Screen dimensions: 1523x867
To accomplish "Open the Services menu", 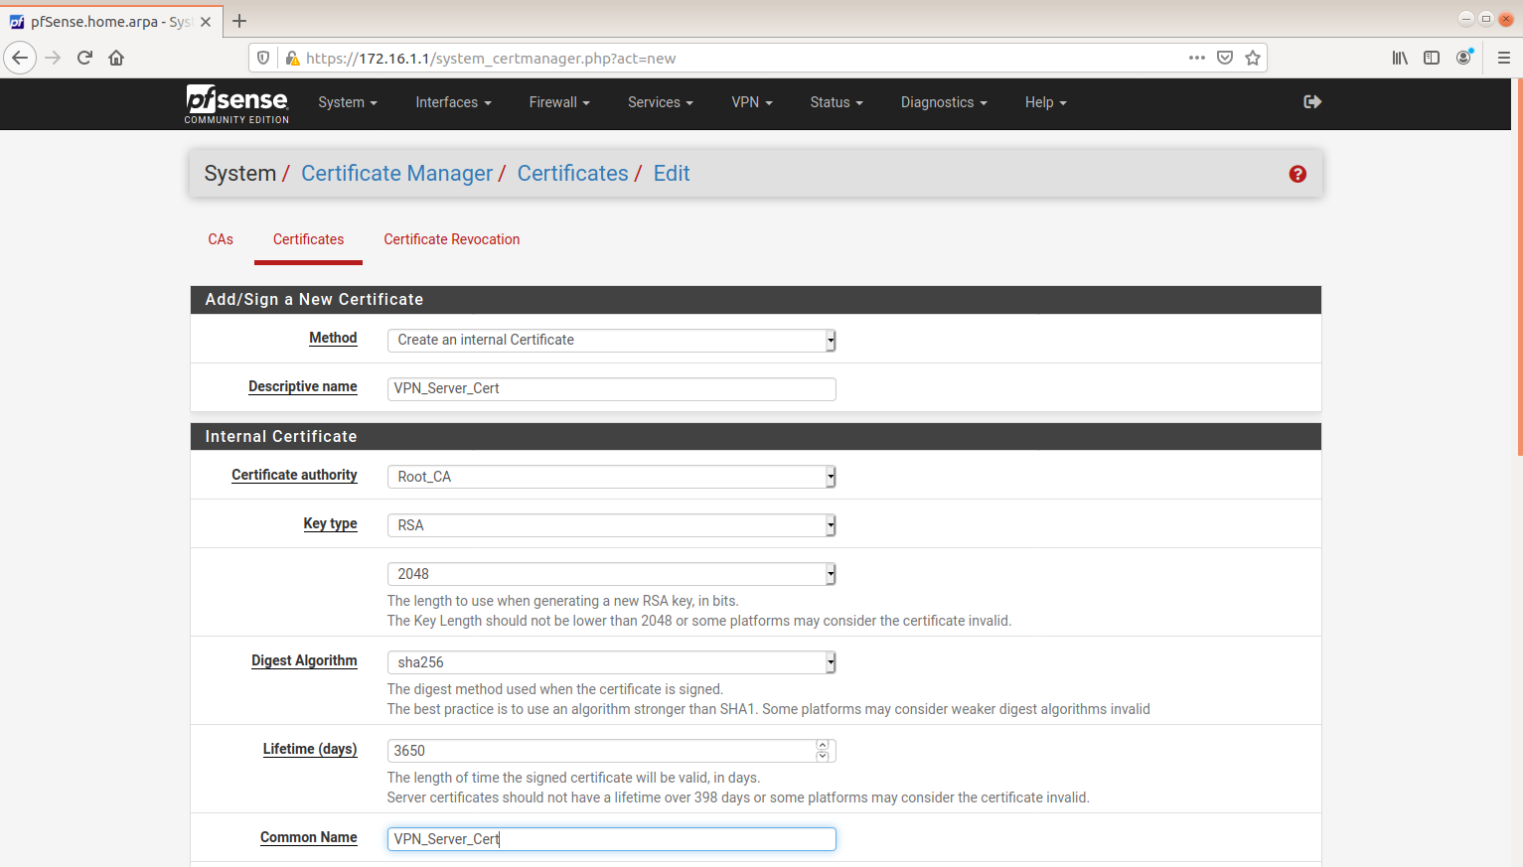I will (x=661, y=102).
